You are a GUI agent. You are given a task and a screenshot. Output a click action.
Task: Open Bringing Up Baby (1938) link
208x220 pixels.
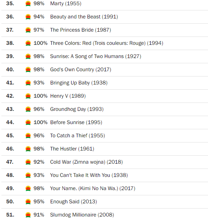tap(79, 83)
